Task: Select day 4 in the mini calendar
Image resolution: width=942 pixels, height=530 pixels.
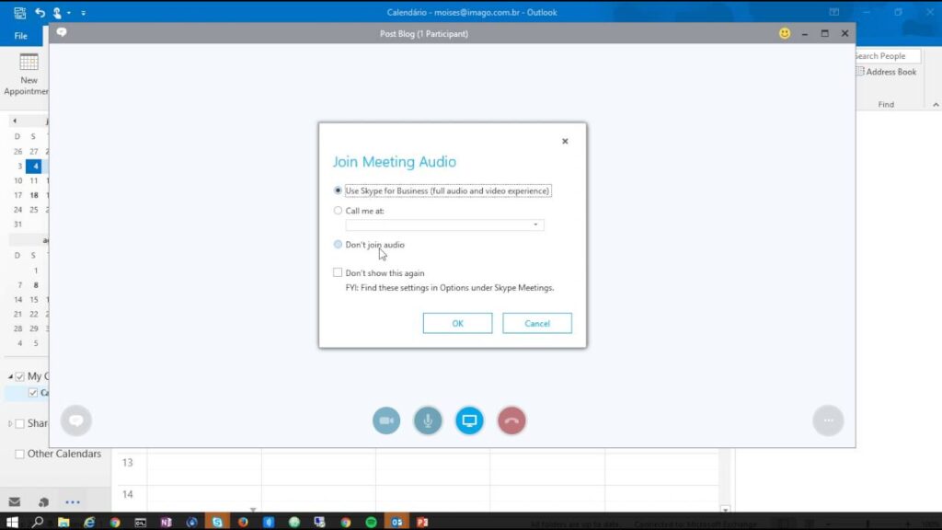Action: pos(34,166)
